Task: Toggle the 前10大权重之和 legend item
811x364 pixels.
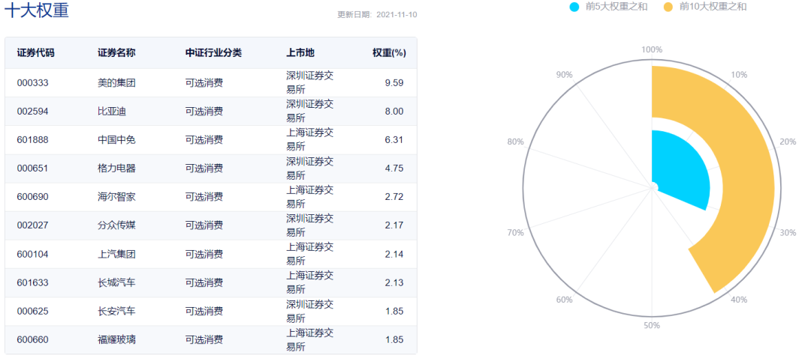Action: click(705, 7)
